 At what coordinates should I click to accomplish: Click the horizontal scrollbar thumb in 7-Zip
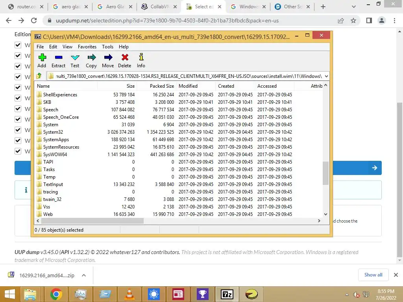pyautogui.click(x=92, y=221)
